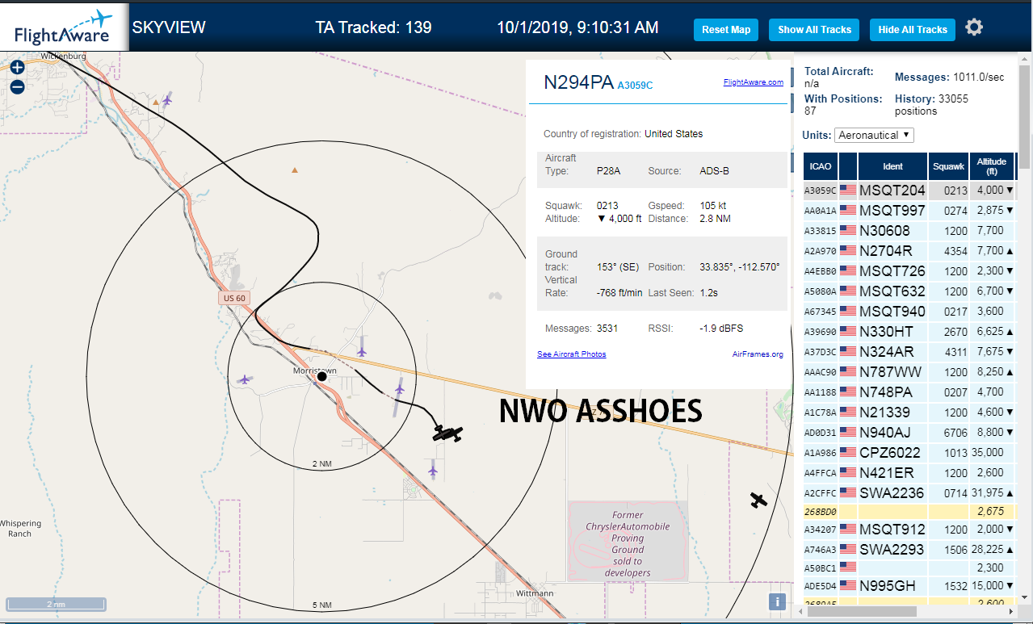
Task: Select the N421ER aircraft row
Action: click(x=909, y=473)
